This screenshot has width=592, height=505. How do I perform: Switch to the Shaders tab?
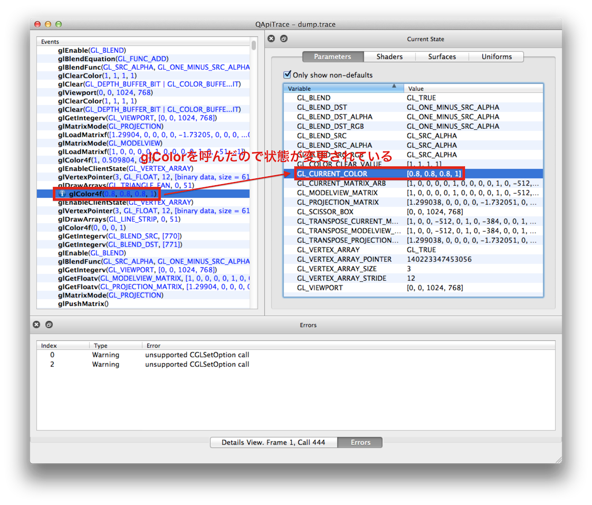[389, 56]
